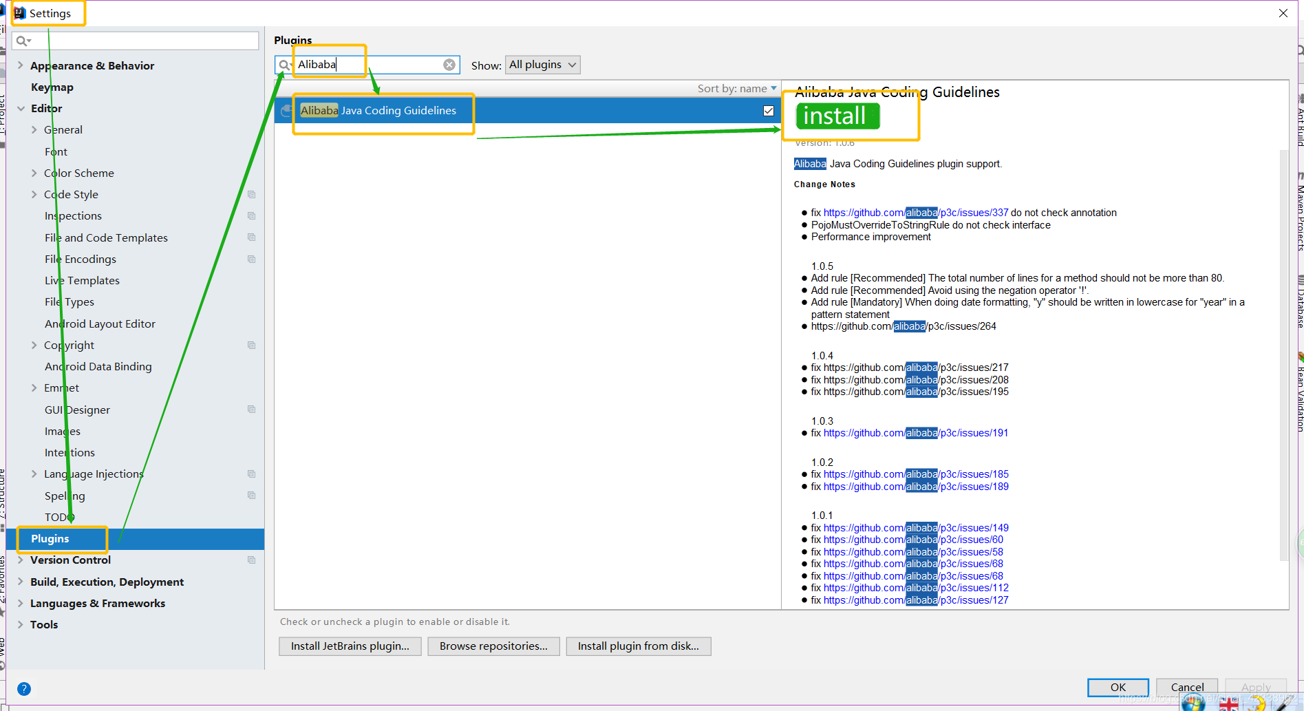Expand the General node
This screenshot has height=711, width=1304.
pyautogui.click(x=34, y=129)
